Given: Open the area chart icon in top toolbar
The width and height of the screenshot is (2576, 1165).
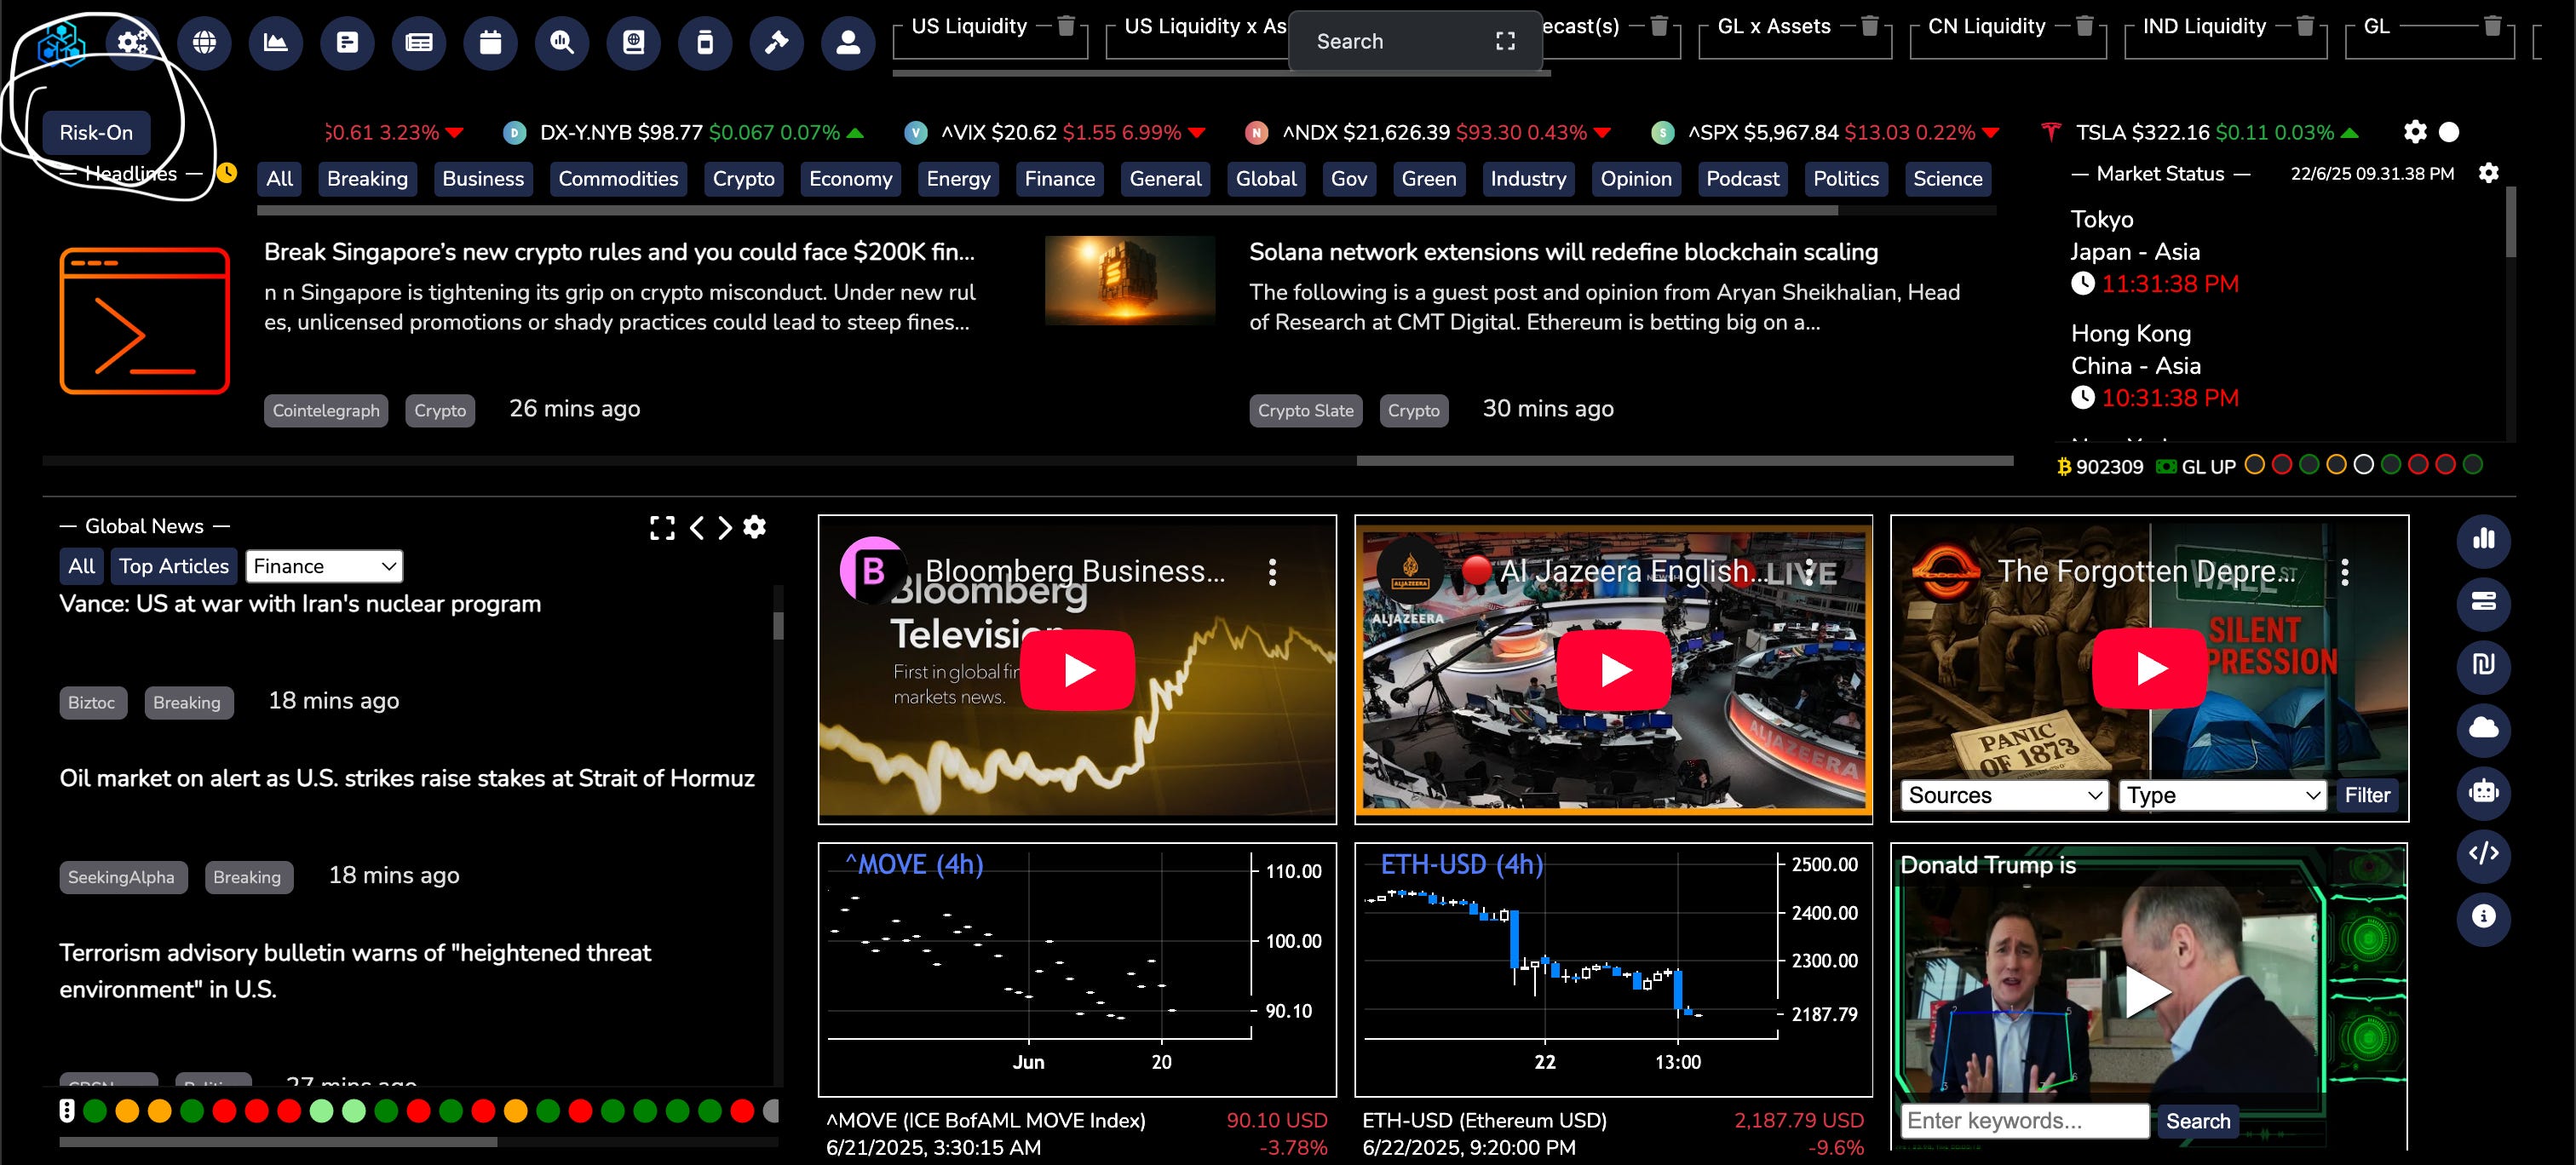Looking at the screenshot, I should click(x=276, y=42).
